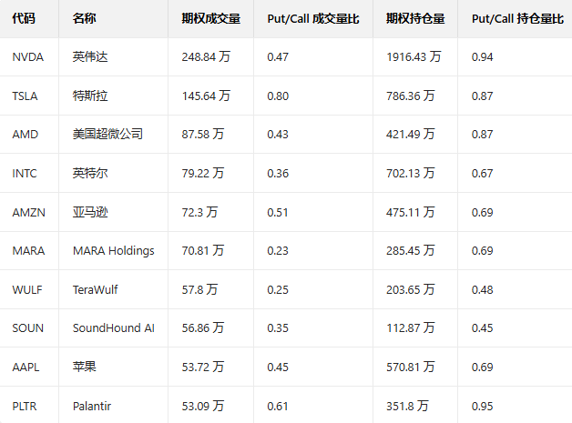Click the AMD ticker code

26,134
